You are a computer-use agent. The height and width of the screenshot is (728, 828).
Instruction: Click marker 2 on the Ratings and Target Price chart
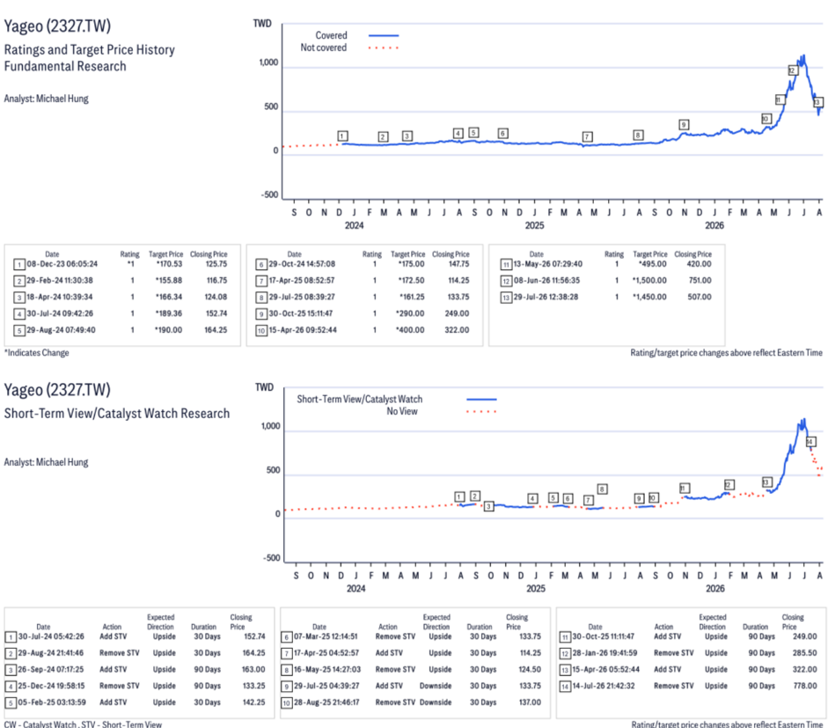pos(384,136)
